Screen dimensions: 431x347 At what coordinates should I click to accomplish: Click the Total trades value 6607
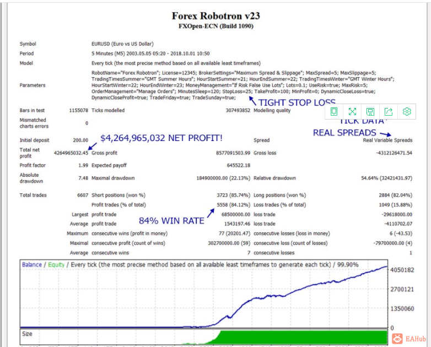[83, 195]
